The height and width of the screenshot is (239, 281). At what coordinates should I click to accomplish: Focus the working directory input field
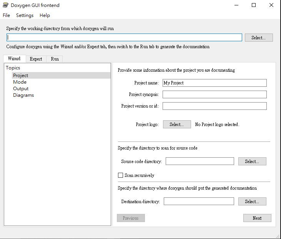point(124,37)
